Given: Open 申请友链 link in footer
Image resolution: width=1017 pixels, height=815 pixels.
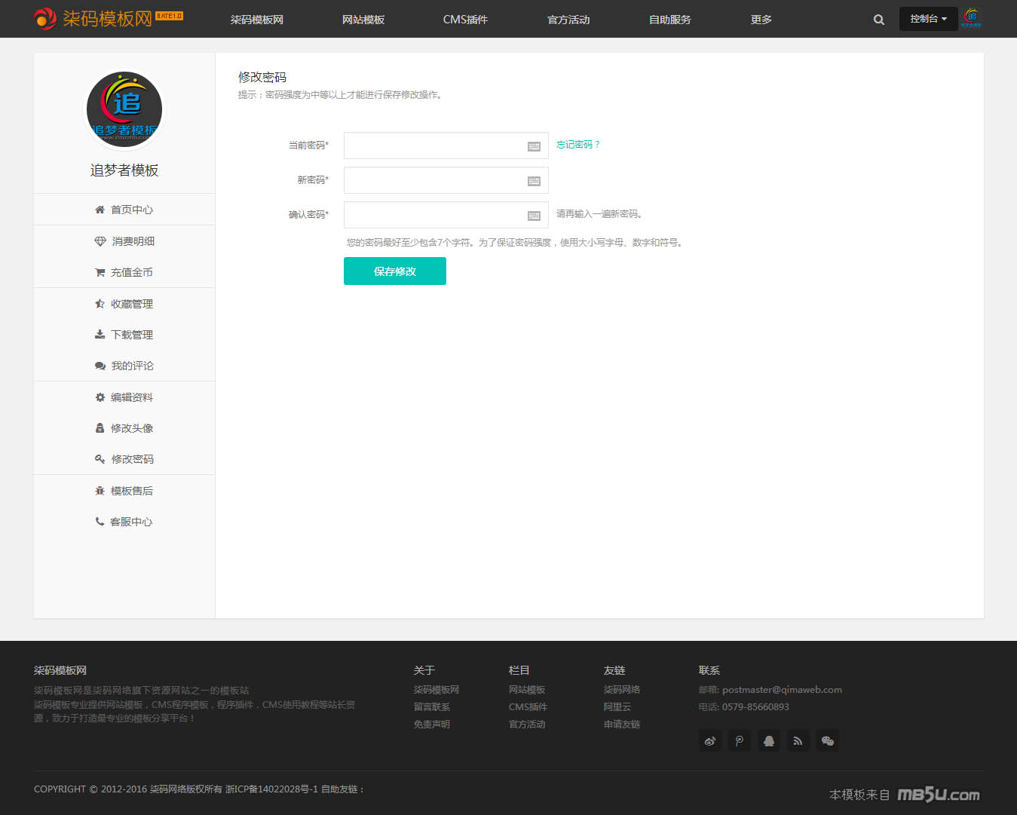Looking at the screenshot, I should click(621, 725).
